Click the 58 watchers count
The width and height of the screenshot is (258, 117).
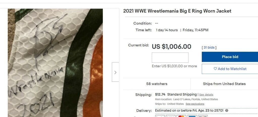click(x=157, y=84)
